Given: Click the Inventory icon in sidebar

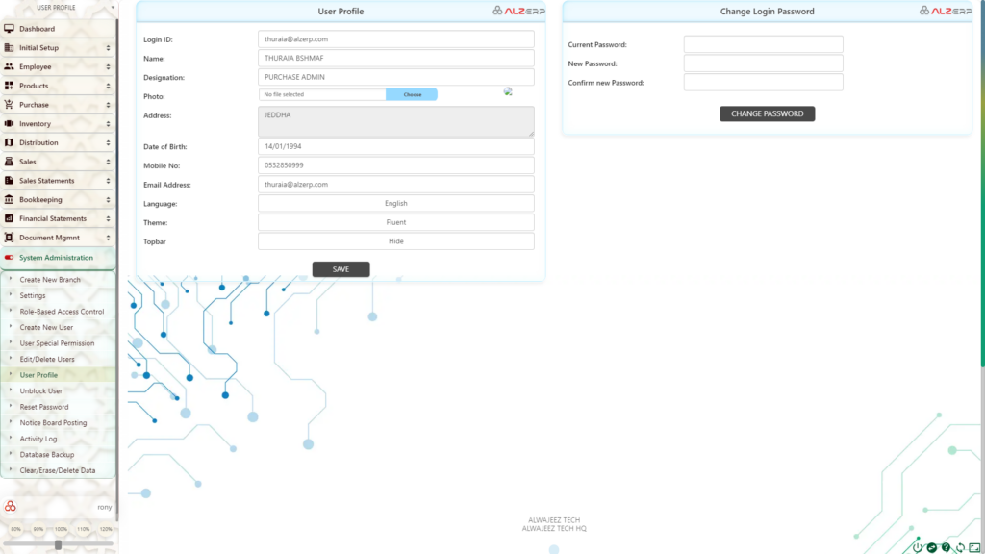Looking at the screenshot, I should [9, 123].
